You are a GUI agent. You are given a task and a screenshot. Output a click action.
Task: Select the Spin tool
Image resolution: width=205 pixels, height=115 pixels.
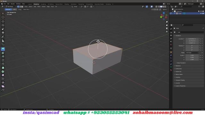(x=3, y=72)
